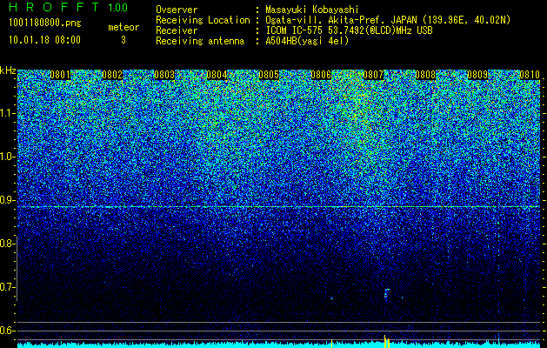Click the 0810 time marker
This screenshot has height=348, width=547.
(530, 75)
